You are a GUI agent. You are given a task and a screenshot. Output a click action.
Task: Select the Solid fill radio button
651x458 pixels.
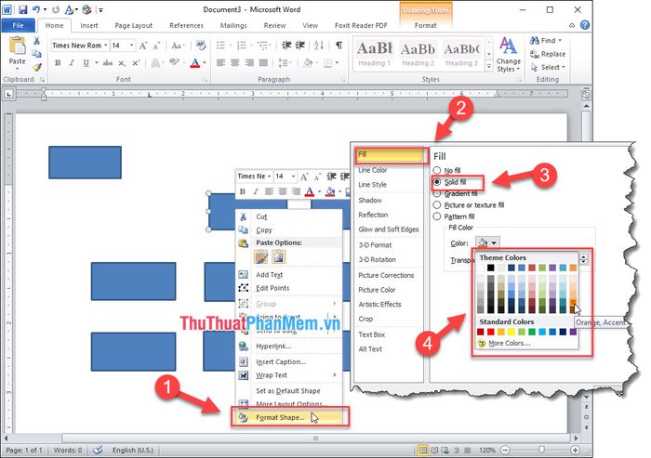436,183
